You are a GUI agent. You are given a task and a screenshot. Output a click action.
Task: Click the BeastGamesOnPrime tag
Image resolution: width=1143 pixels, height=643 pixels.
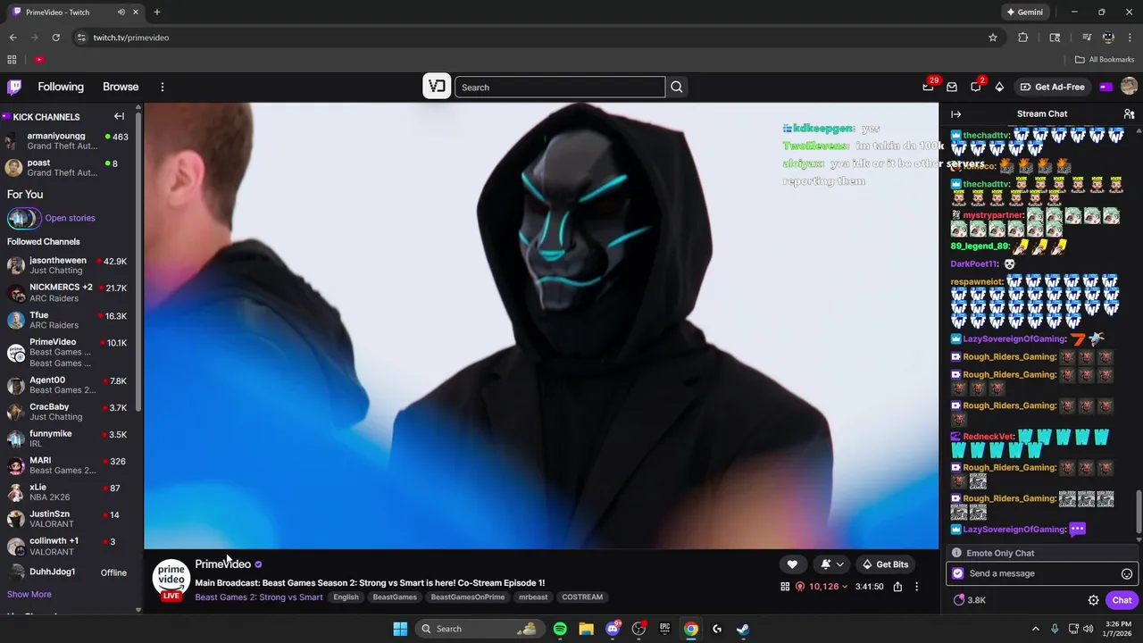point(468,597)
